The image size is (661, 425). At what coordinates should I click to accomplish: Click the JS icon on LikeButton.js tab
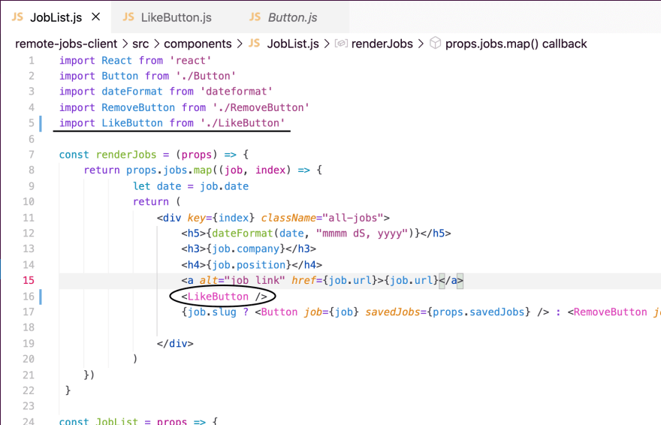point(128,17)
